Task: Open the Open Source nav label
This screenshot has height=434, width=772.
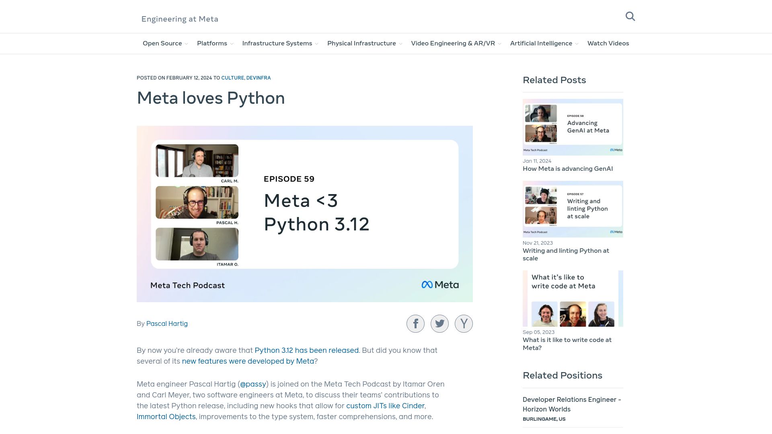Action: tap(162, 43)
